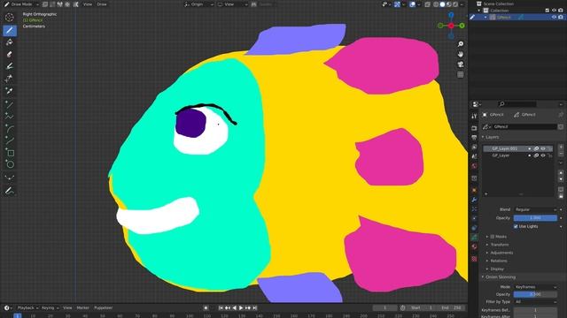Toggle onion skinning for GP_Layer.001
This screenshot has height=318, width=567.
pos(536,148)
